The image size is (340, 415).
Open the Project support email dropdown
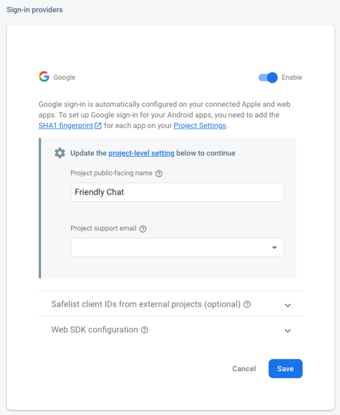pos(274,247)
